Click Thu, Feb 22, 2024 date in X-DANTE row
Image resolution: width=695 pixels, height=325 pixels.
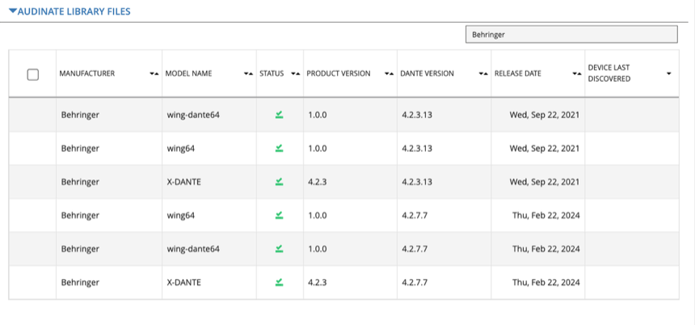pos(546,282)
